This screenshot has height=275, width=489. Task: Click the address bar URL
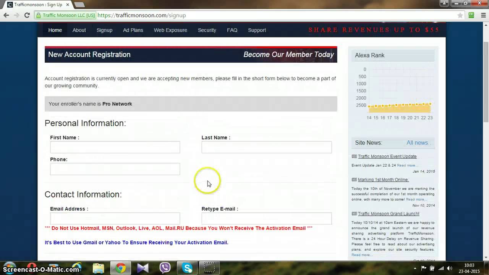click(142, 16)
